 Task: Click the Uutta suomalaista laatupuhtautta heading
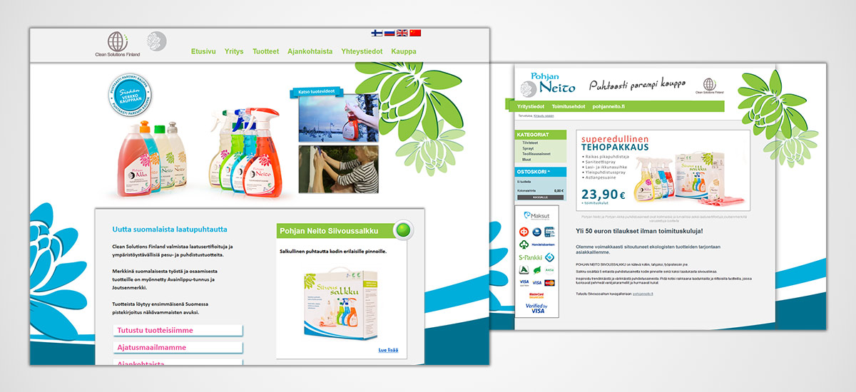(170, 229)
